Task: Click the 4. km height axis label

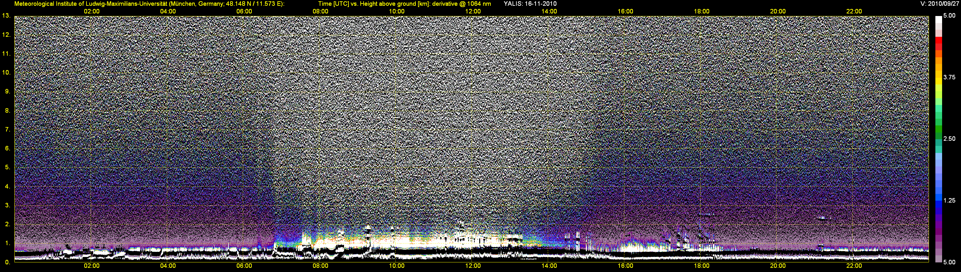Action: 8,186
